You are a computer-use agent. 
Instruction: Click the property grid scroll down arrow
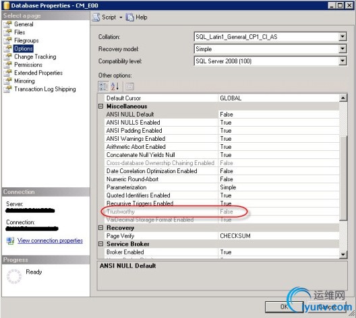tap(343, 255)
